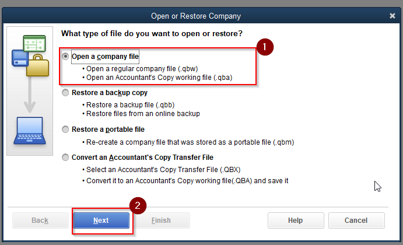Click the Restore a backup file (.qbb) bullet
Viewport: 403px width, 245px height.
128,105
